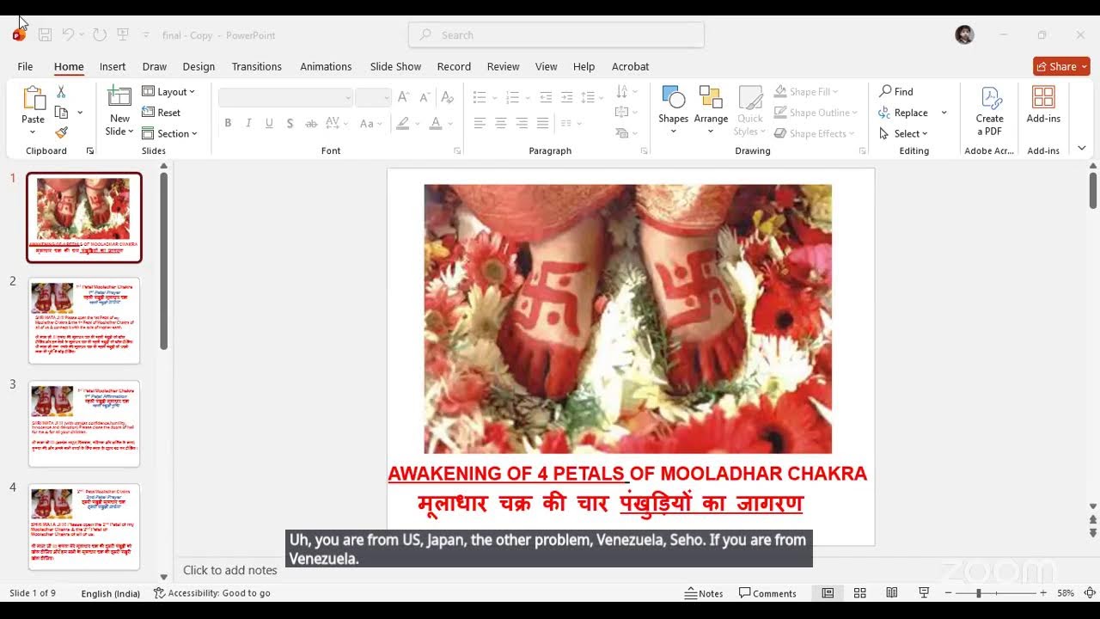Screen dimensions: 1100x619
Task: Switch to the Transitions tab
Action: click(256, 66)
